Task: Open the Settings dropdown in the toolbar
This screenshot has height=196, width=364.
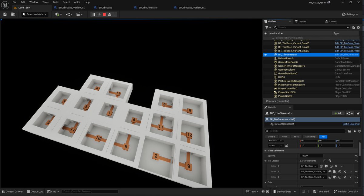Action: coord(350,14)
